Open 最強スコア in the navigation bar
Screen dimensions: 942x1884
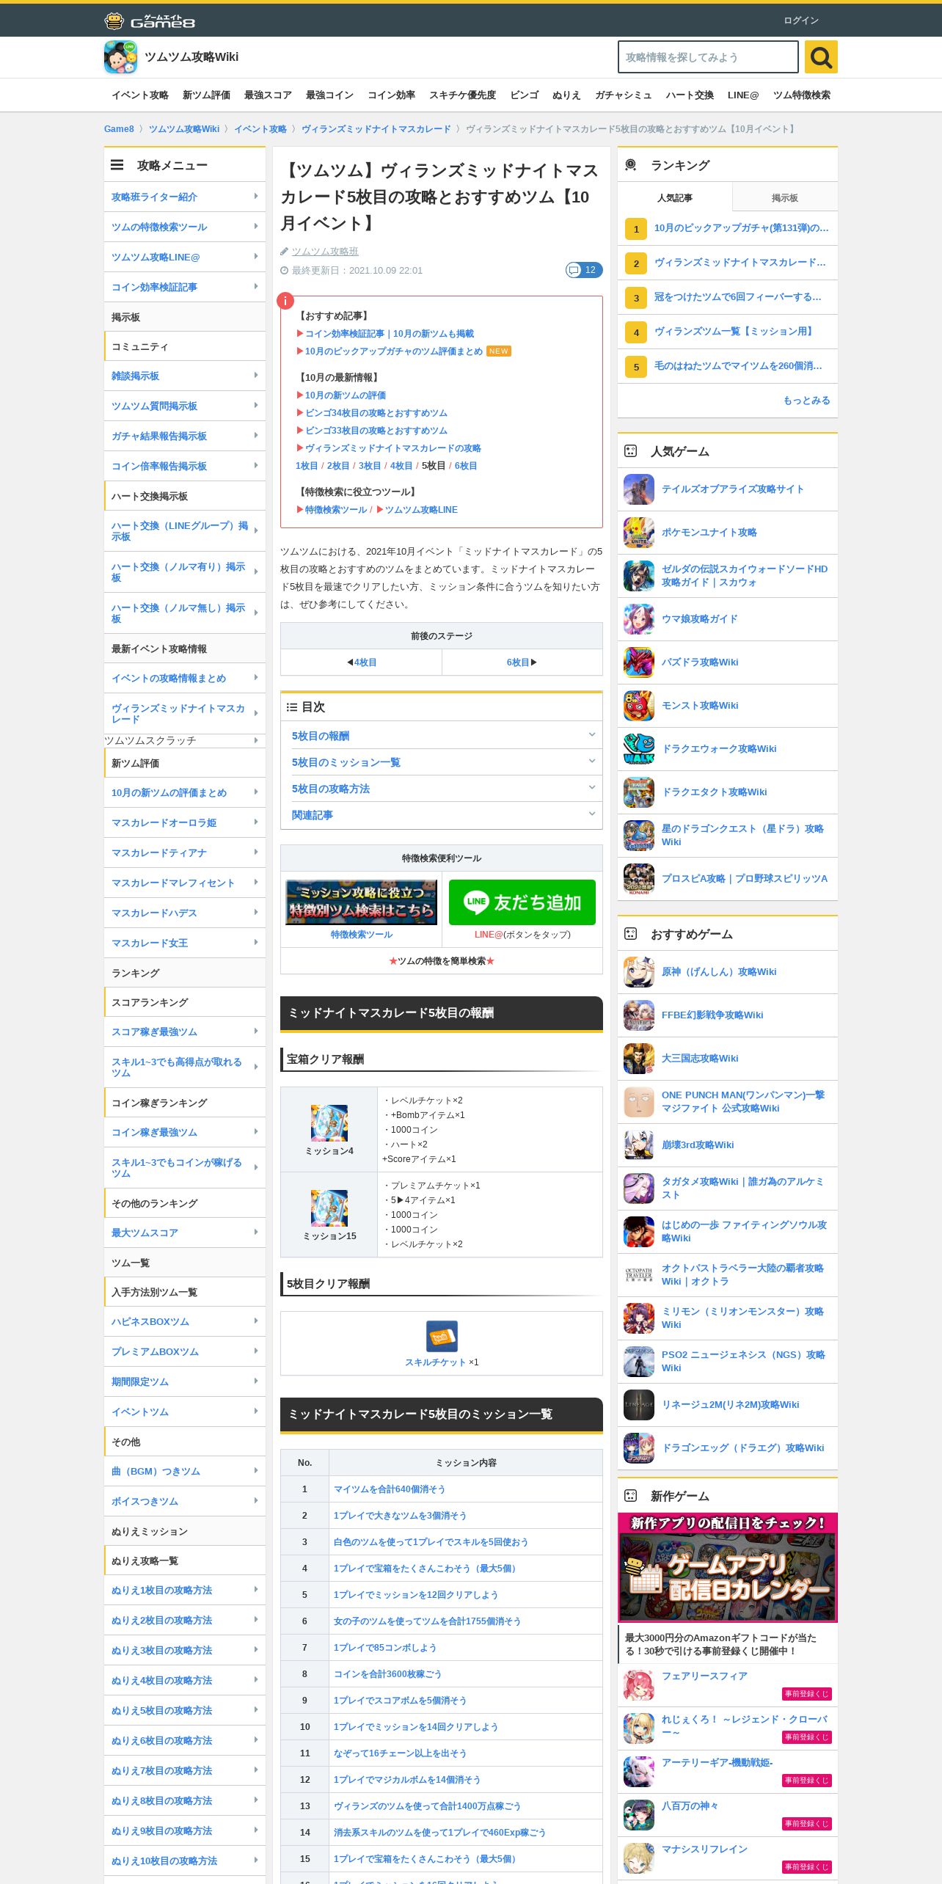pos(268,95)
